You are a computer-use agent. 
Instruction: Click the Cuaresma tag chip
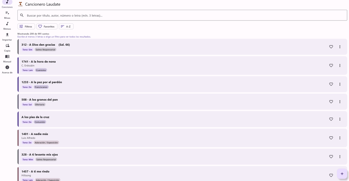click(x=41, y=70)
